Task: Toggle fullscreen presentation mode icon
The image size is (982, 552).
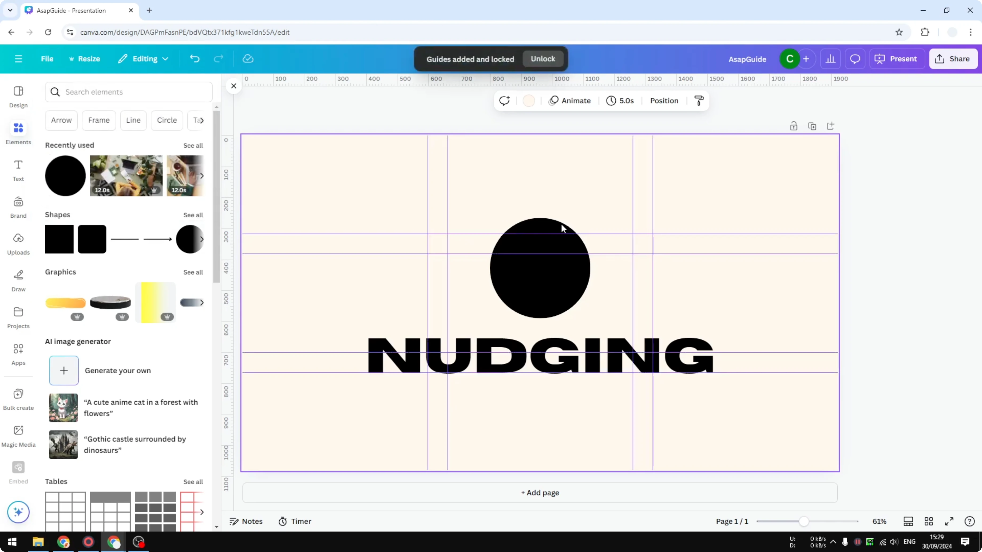Action: (x=949, y=521)
